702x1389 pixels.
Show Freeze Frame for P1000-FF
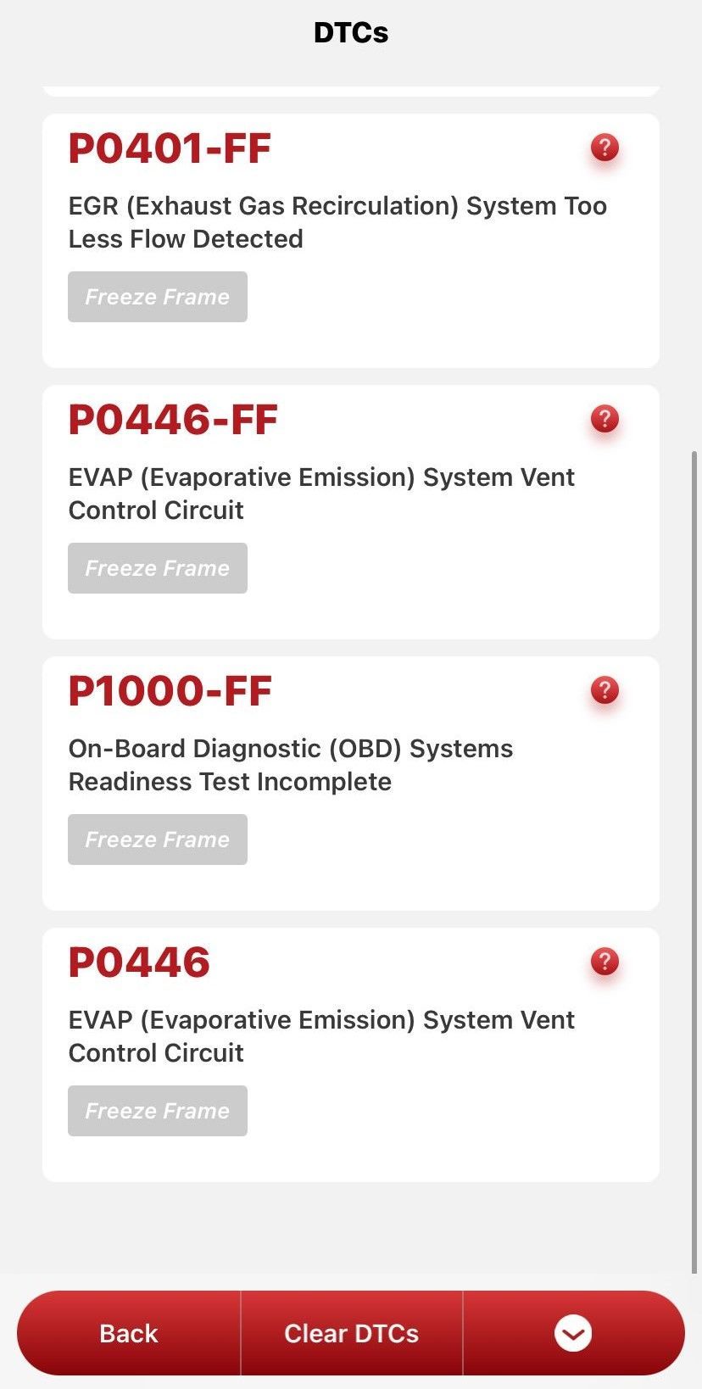tap(158, 840)
